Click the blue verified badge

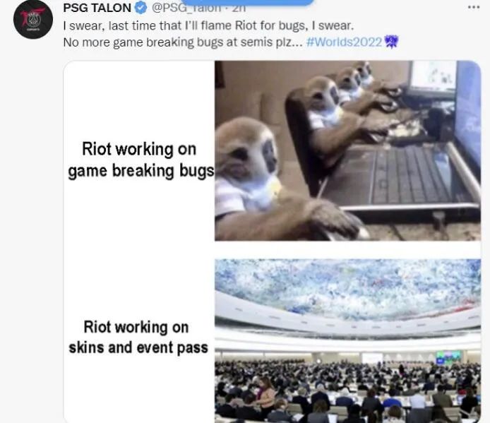(141, 8)
